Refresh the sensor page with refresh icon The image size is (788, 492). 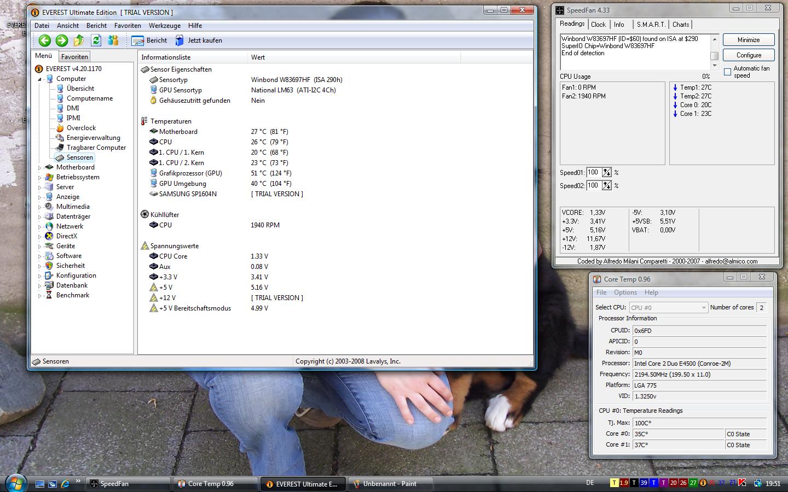click(x=96, y=40)
